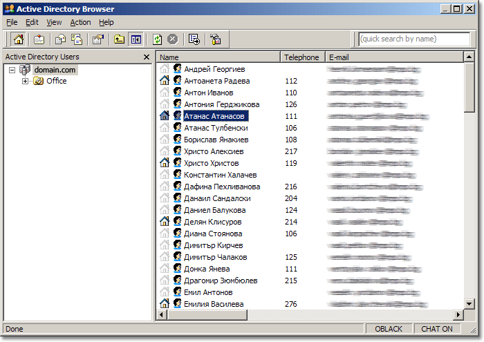Click the faded house icon beside Антон Иванов

[x=165, y=93]
